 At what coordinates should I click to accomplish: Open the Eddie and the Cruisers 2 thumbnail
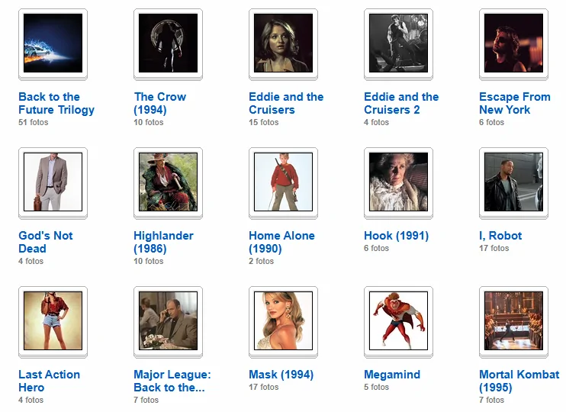(398, 43)
